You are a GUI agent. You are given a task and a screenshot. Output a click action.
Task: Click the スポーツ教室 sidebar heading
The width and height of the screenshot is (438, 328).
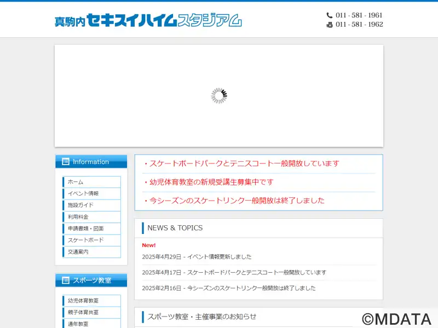pyautogui.click(x=92, y=280)
